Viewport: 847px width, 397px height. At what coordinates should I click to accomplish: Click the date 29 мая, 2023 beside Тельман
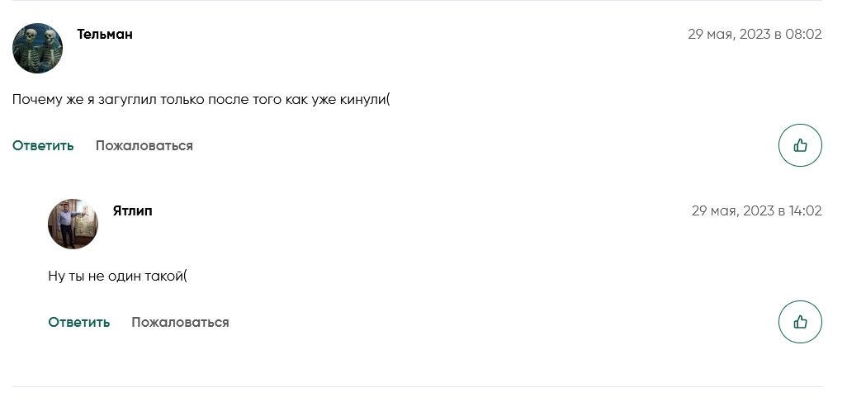tap(729, 34)
